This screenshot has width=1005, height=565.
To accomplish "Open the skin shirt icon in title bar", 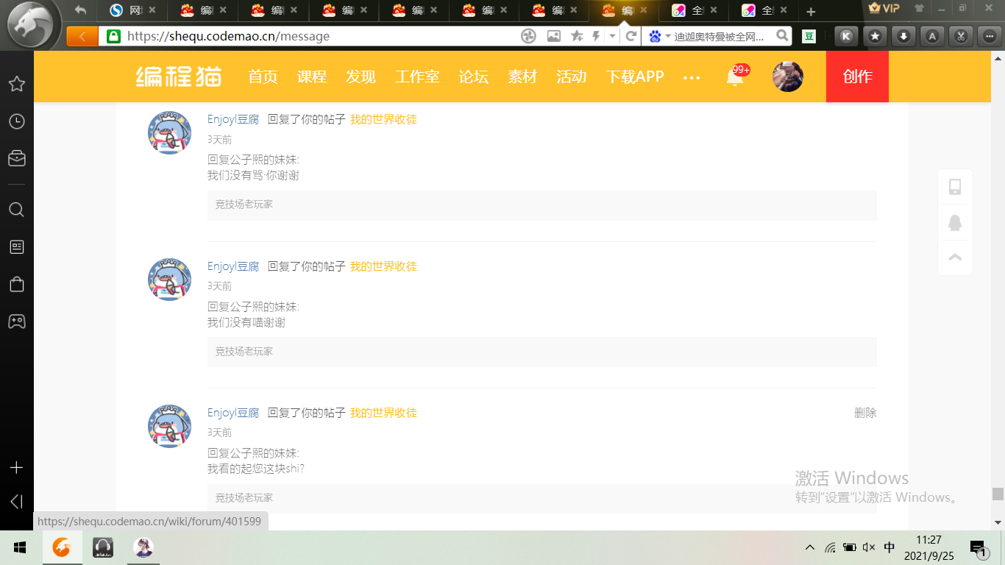I will point(919,8).
